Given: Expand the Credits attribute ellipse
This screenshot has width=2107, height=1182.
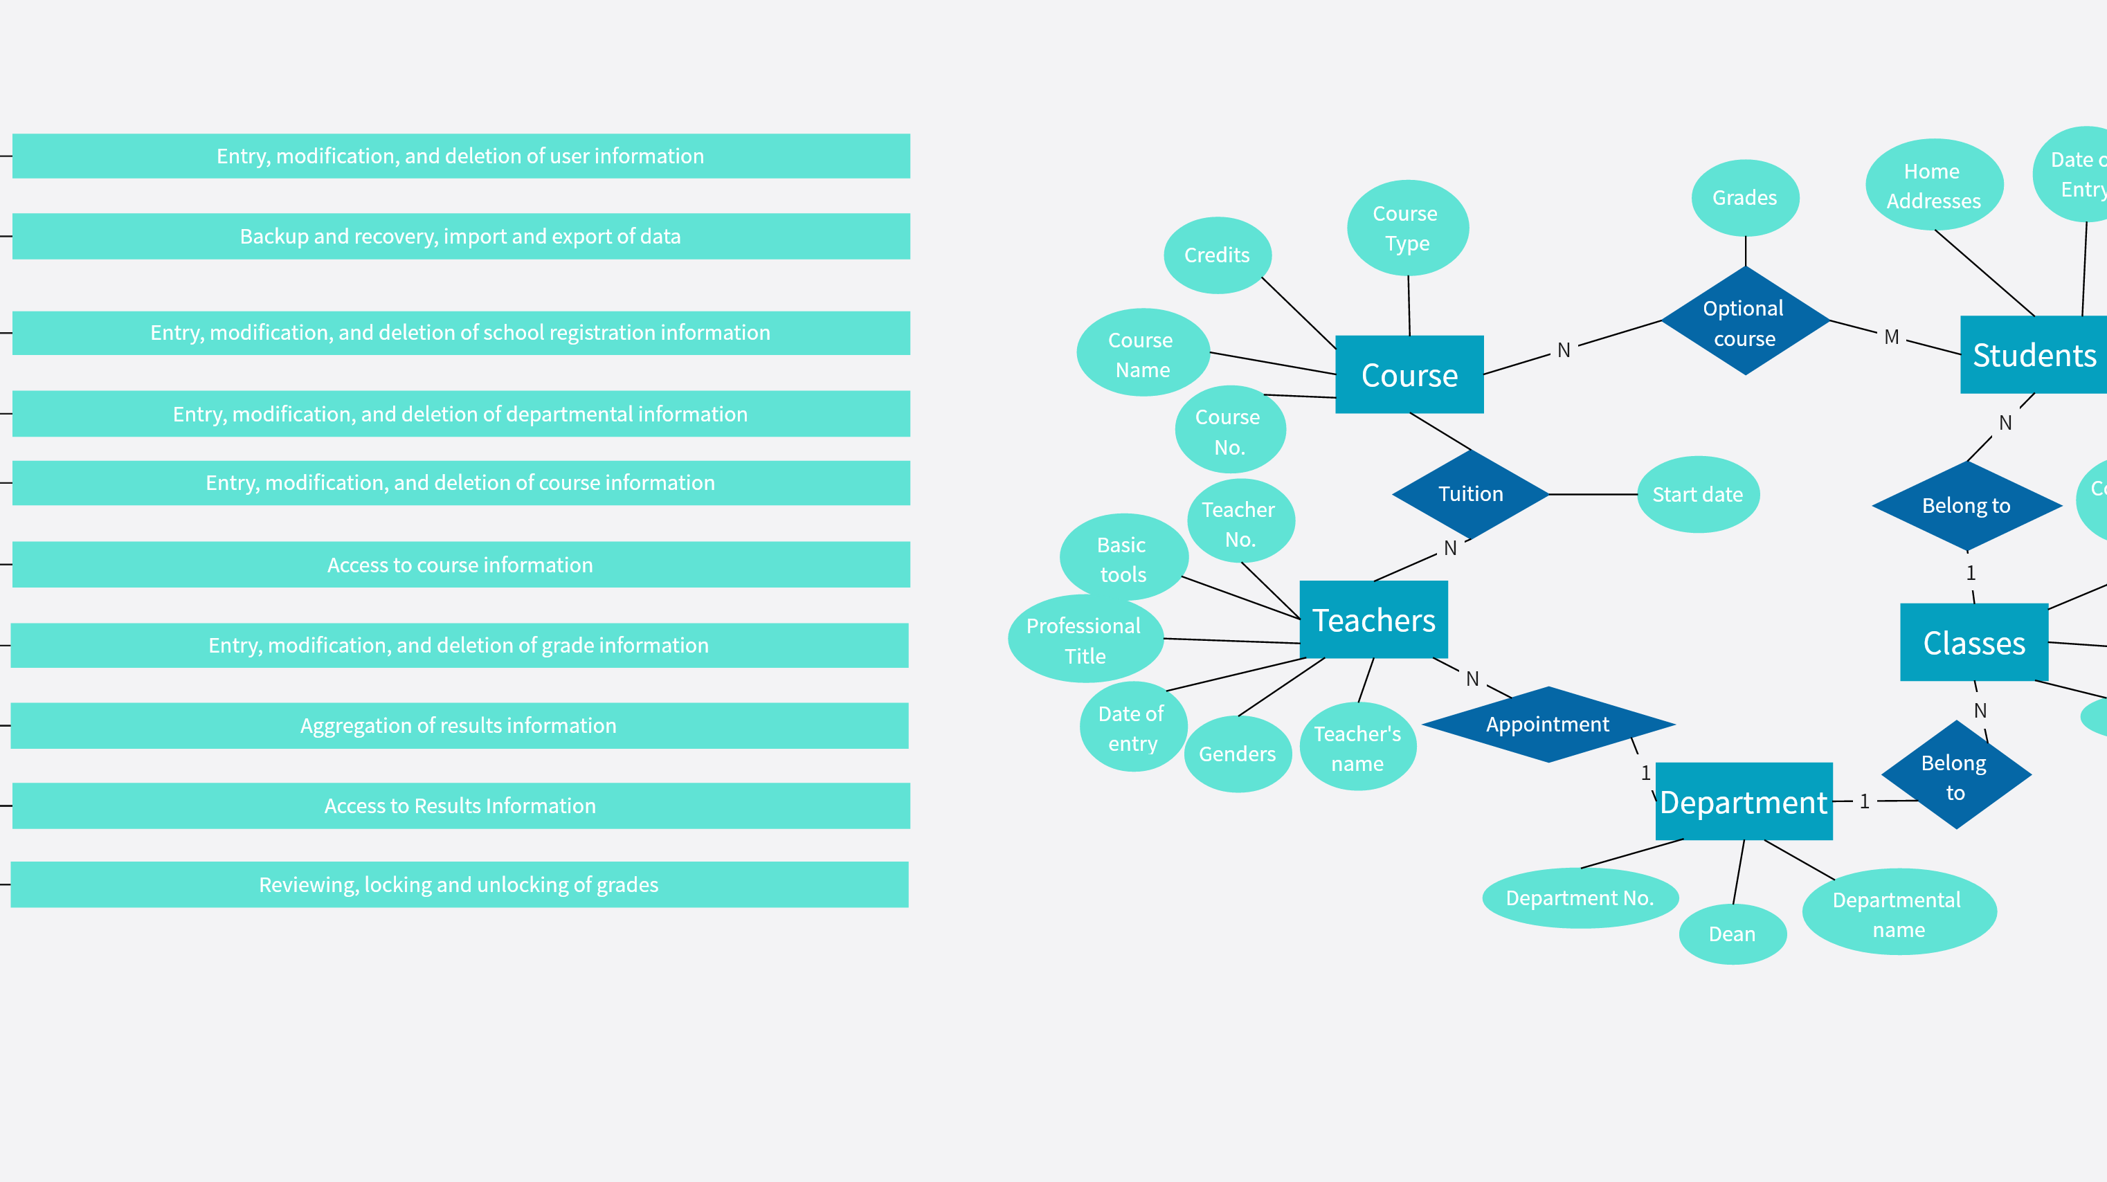Looking at the screenshot, I should click(x=1217, y=253).
